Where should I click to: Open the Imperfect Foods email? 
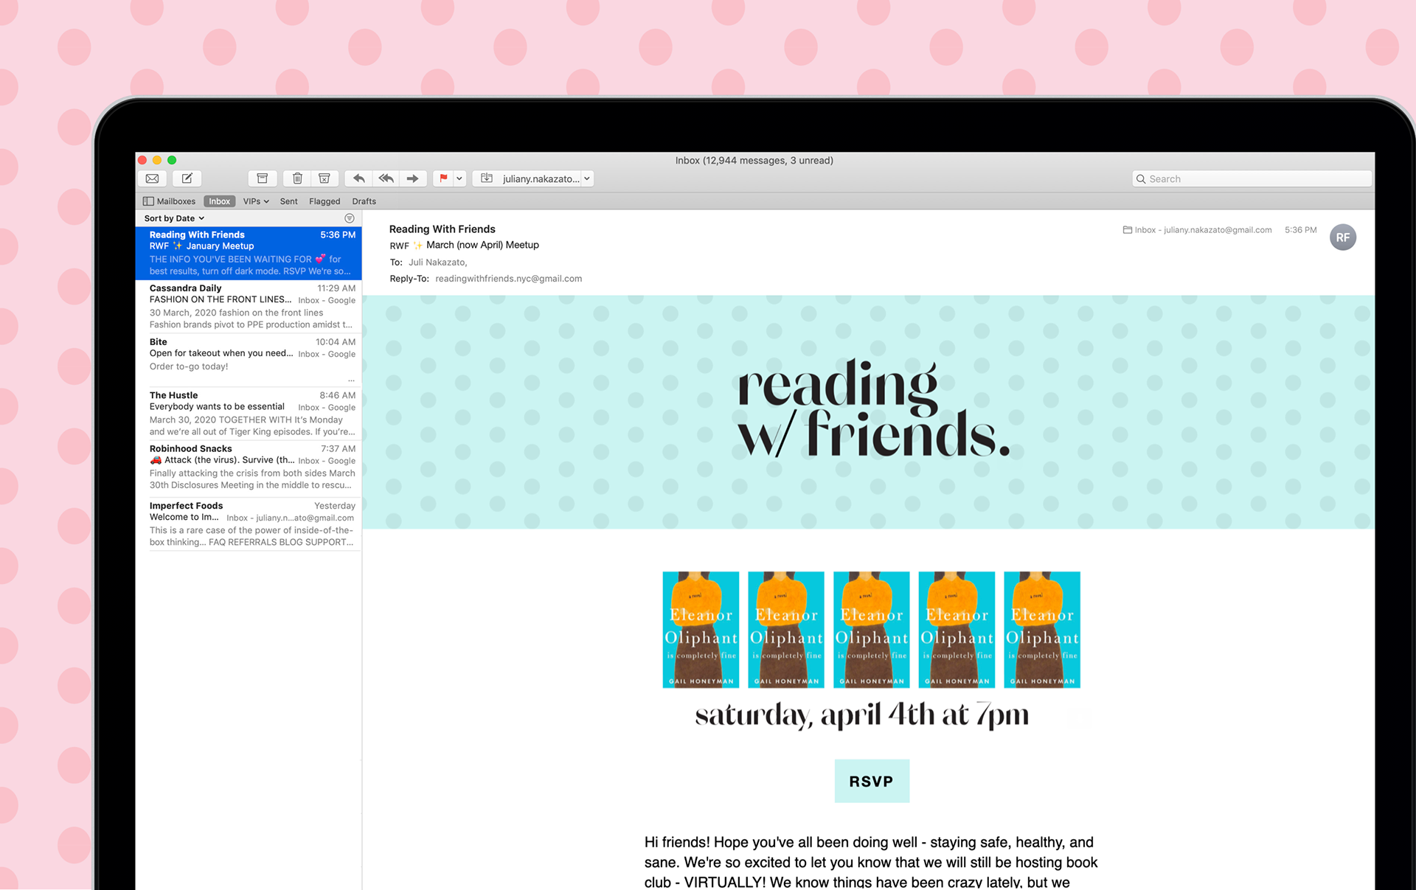tap(249, 524)
